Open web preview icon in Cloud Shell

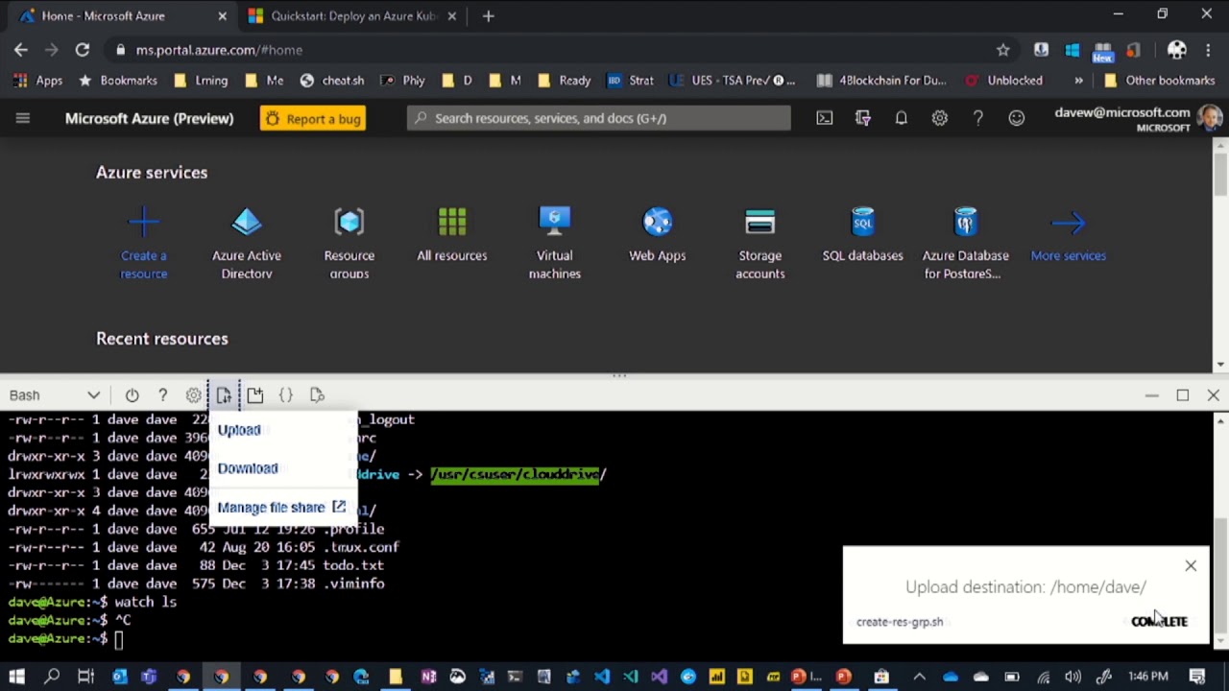tap(317, 395)
